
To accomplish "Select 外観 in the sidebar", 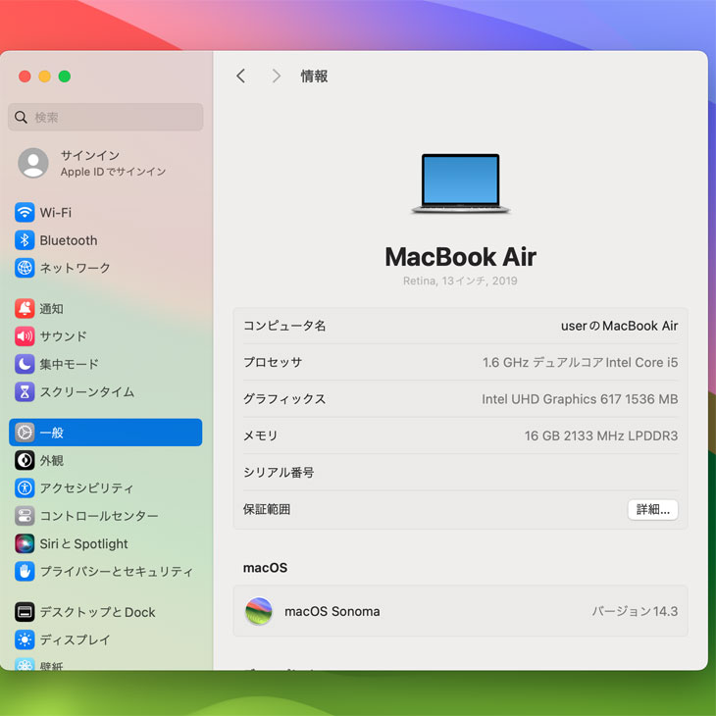I will tap(51, 460).
